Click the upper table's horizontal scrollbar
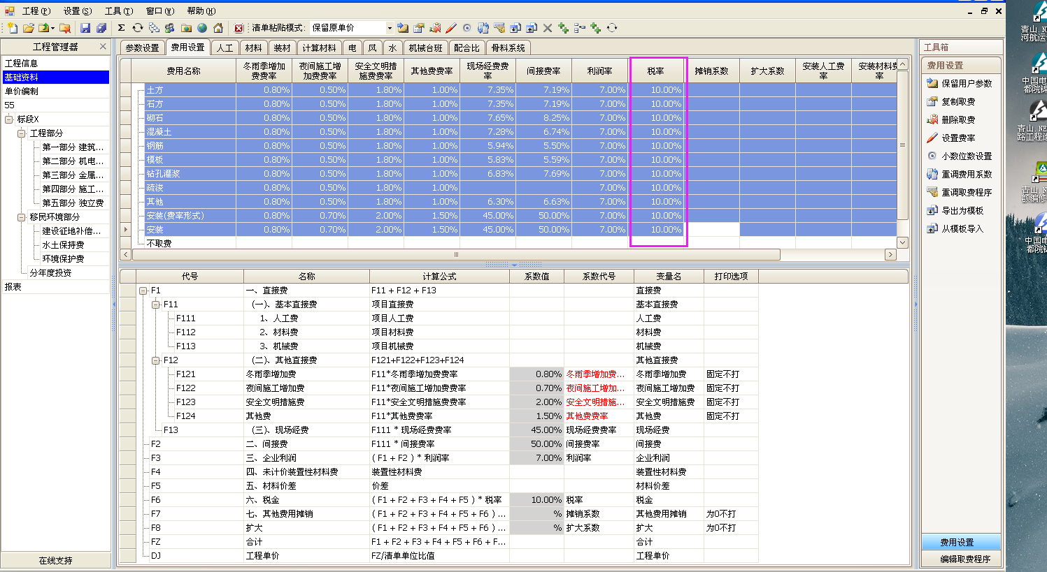The width and height of the screenshot is (1047, 572). [456, 255]
